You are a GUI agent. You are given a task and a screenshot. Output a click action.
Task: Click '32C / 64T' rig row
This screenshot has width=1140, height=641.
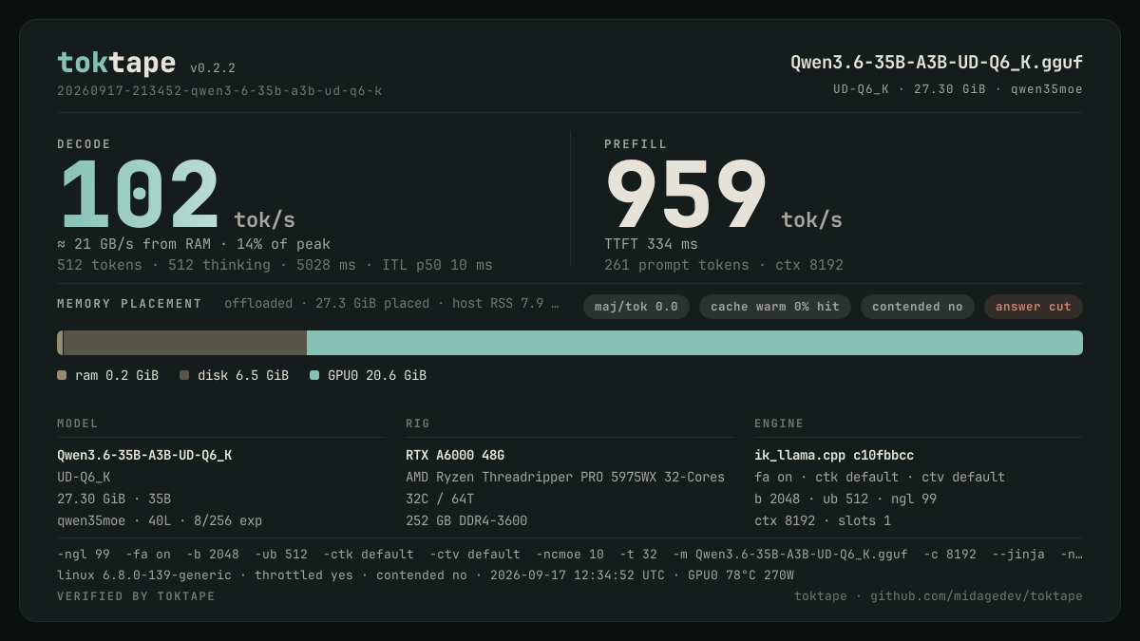point(440,500)
